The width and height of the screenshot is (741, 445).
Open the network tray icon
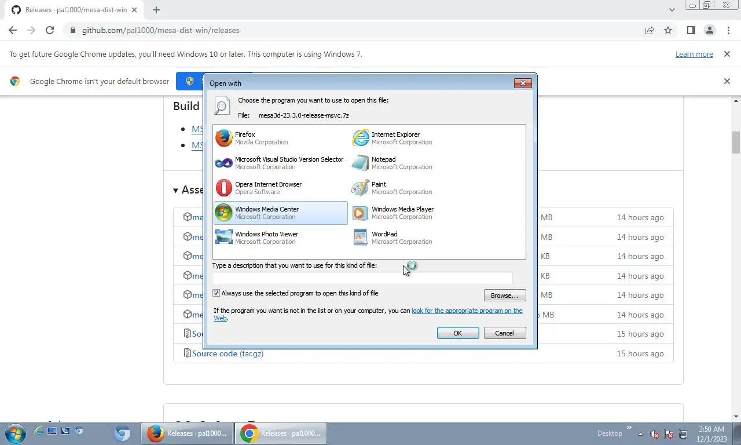coord(683,434)
